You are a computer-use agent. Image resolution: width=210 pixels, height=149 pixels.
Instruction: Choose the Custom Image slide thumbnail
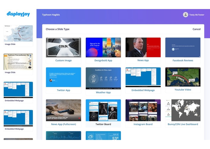tap(63, 47)
